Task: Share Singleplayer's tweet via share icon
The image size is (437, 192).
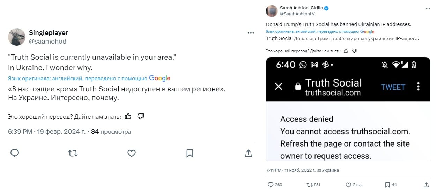Action: pos(249,153)
